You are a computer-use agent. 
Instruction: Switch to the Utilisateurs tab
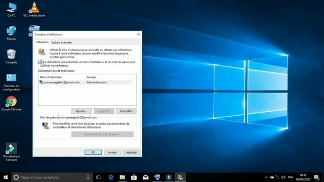point(42,42)
